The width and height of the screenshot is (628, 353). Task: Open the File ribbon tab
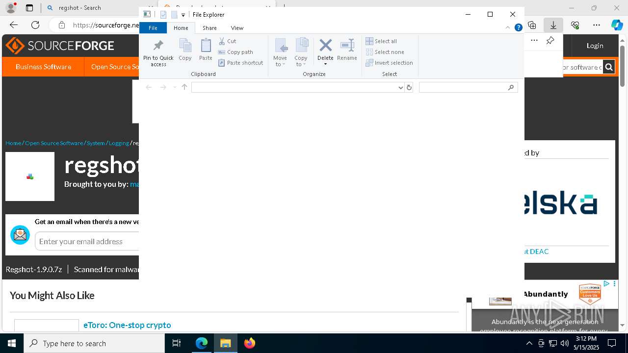point(153,28)
